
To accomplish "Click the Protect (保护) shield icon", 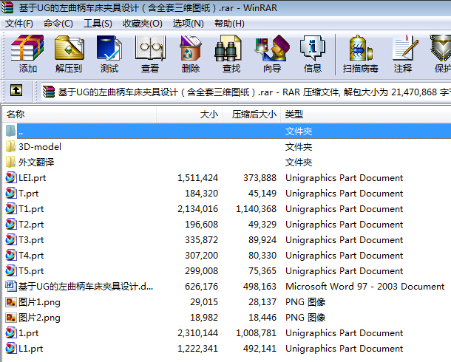I will tap(441, 48).
